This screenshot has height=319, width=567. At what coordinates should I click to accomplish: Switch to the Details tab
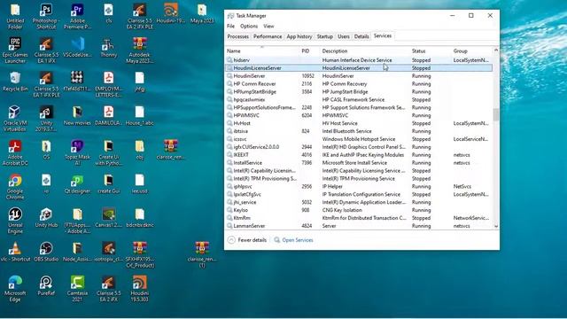[x=361, y=36]
